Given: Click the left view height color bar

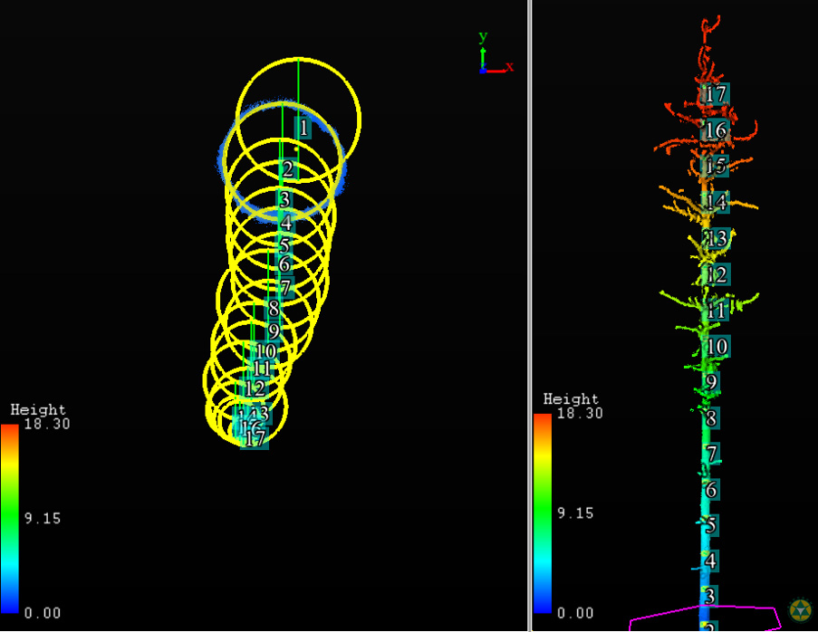Looking at the screenshot, I should tap(10, 516).
